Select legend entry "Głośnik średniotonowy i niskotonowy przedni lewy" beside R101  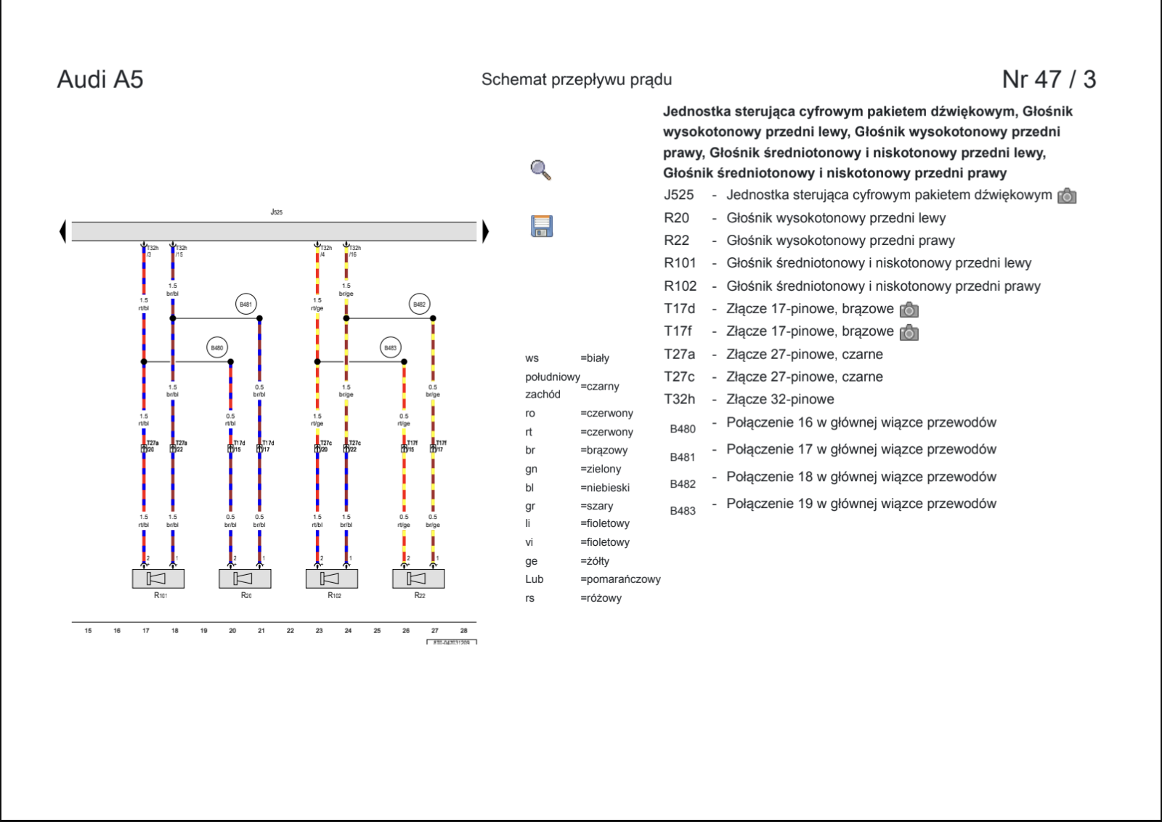coord(879,263)
